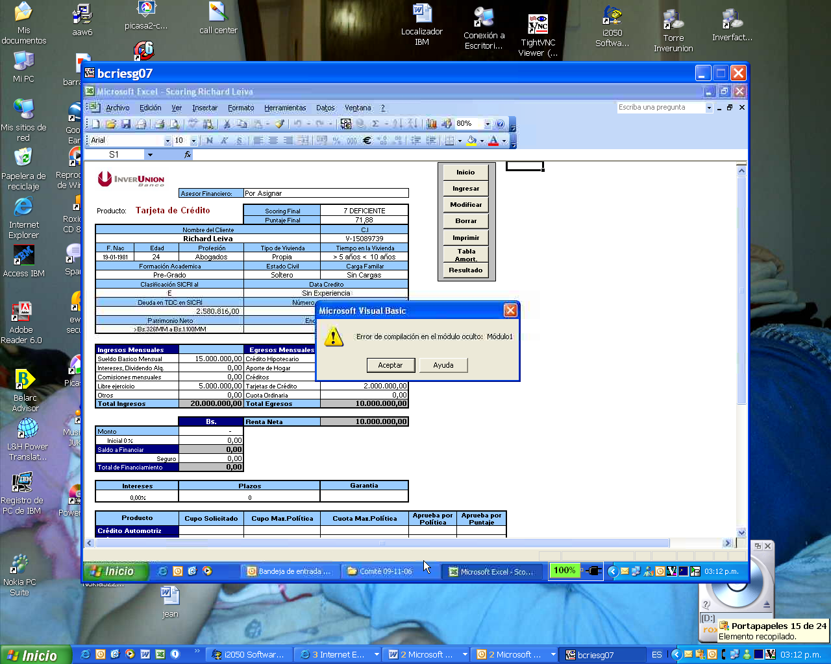Click Aceptar in the Visual Basic dialog
This screenshot has height=664, width=831.
tap(390, 365)
